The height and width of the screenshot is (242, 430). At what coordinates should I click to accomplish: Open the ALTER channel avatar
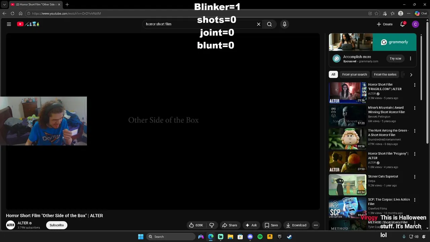tap(10, 225)
